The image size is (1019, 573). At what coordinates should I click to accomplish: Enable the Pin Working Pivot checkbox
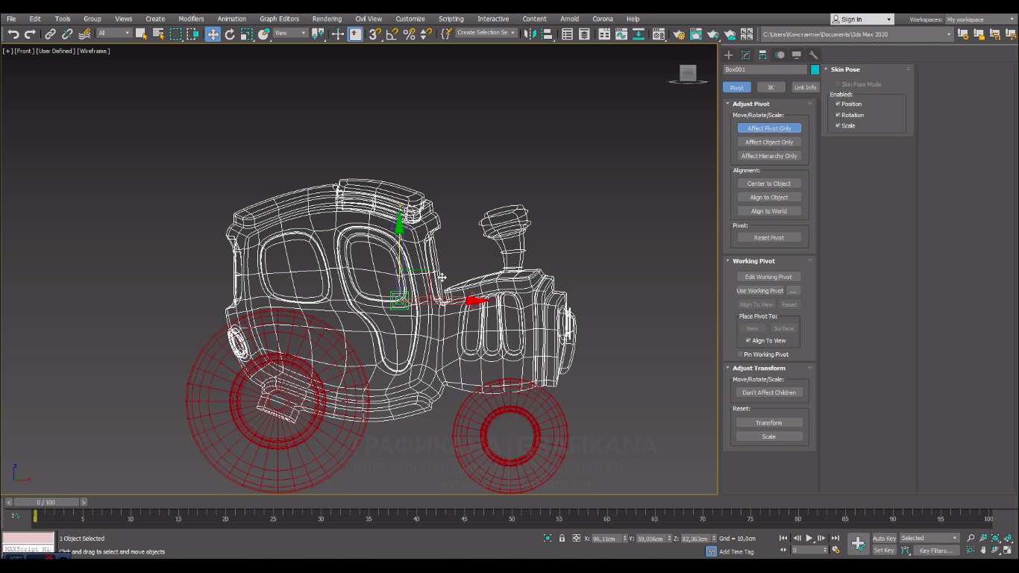(740, 354)
